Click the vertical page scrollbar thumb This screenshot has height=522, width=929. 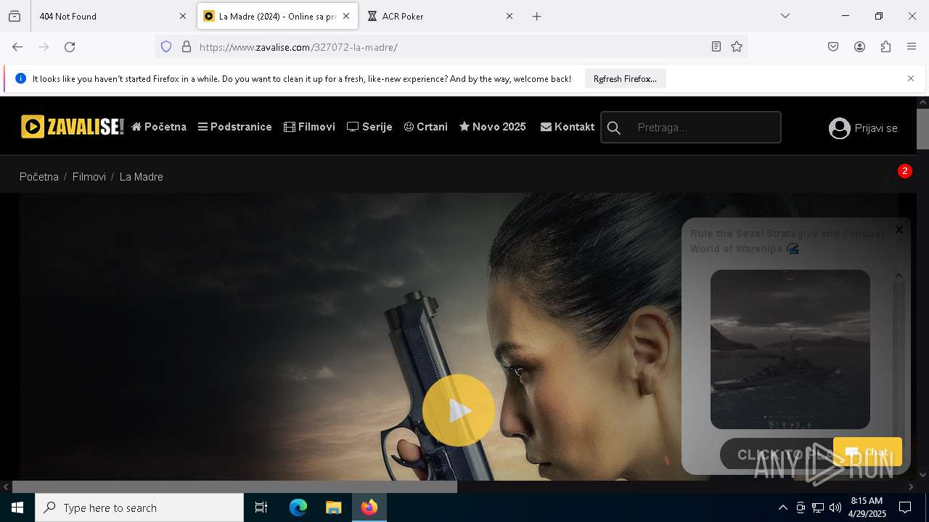click(x=922, y=129)
